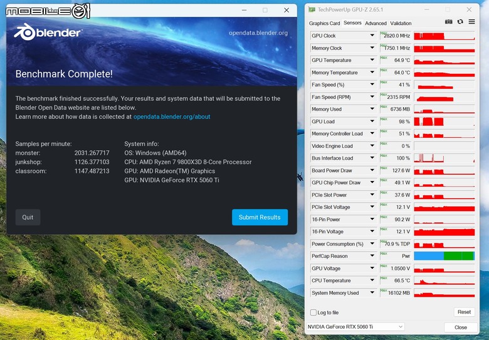Open the Board Power Draw dropdown
This screenshot has width=489, height=340.
coord(372,170)
